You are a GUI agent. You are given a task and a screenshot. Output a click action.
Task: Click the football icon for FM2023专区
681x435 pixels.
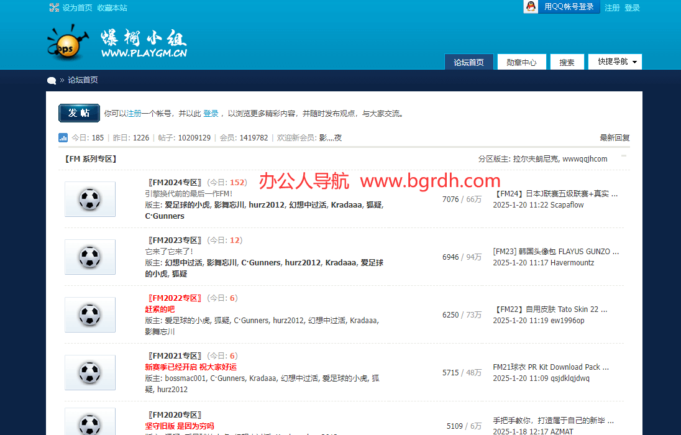89,257
